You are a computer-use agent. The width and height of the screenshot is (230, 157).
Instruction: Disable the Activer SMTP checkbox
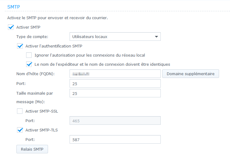(11, 27)
